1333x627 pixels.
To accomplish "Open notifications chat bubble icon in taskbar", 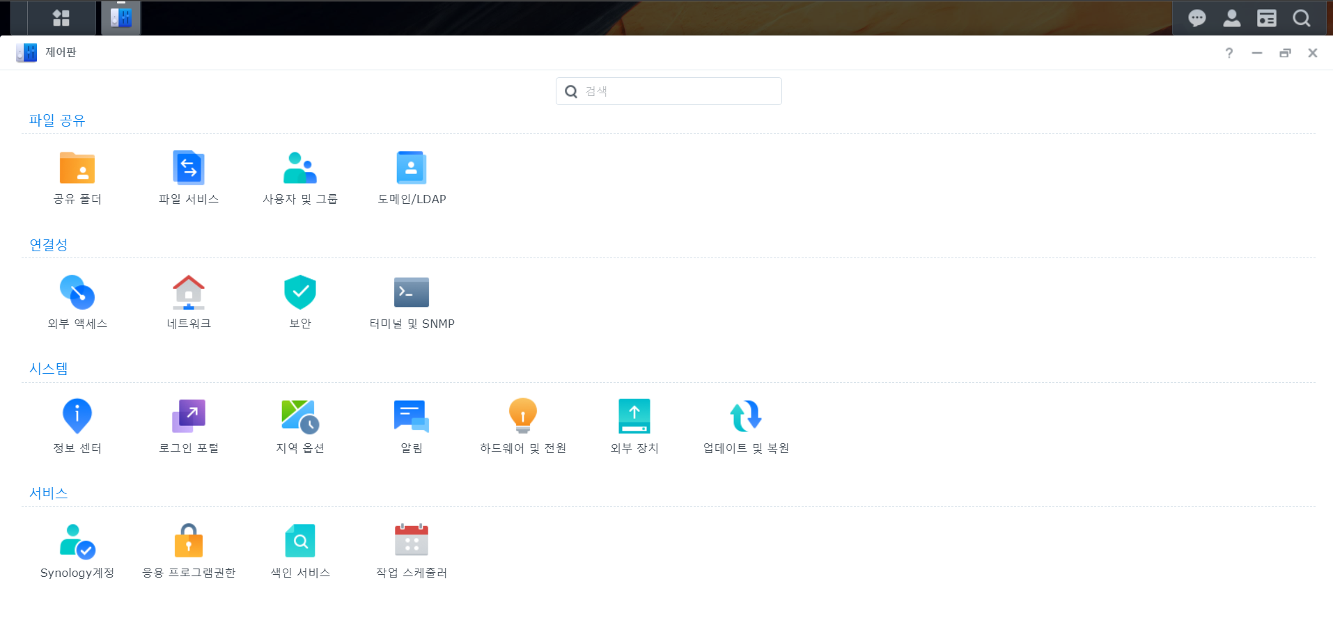I will (1197, 18).
